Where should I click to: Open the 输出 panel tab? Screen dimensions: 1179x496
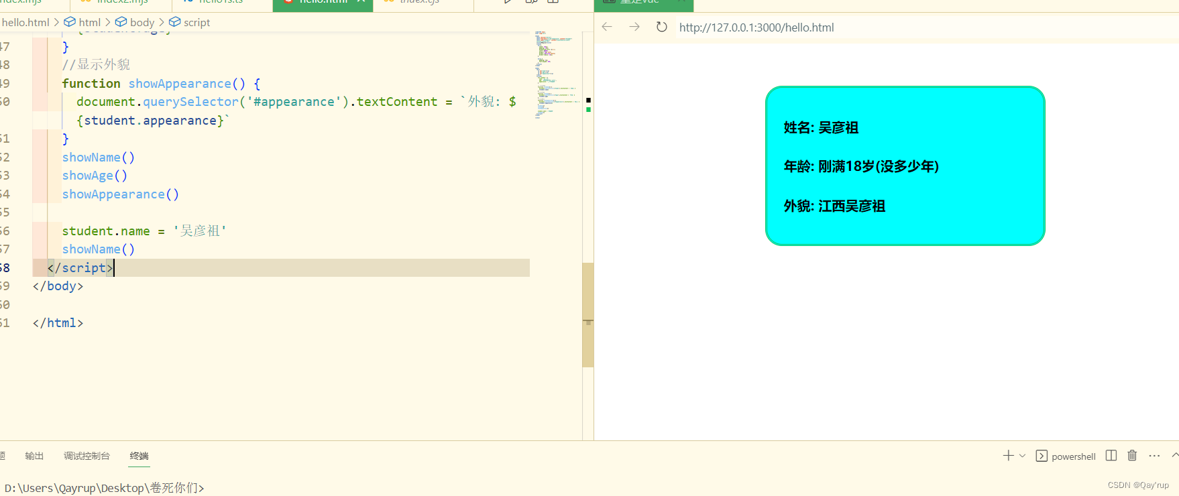click(x=34, y=456)
